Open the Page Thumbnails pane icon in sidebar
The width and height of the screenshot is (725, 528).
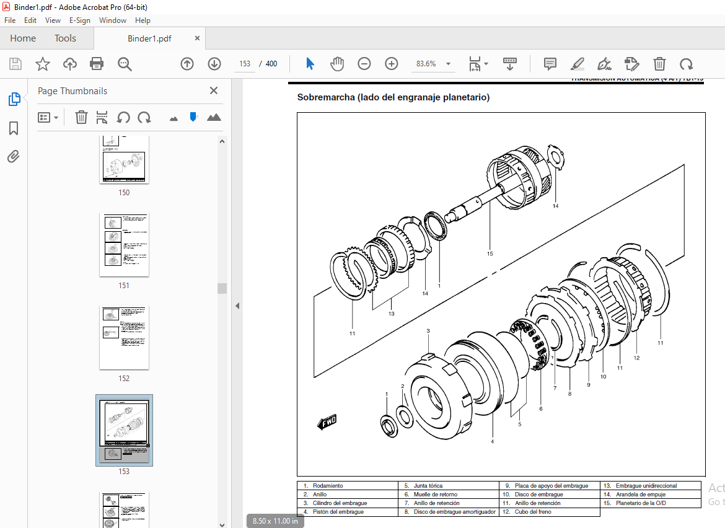click(x=14, y=99)
